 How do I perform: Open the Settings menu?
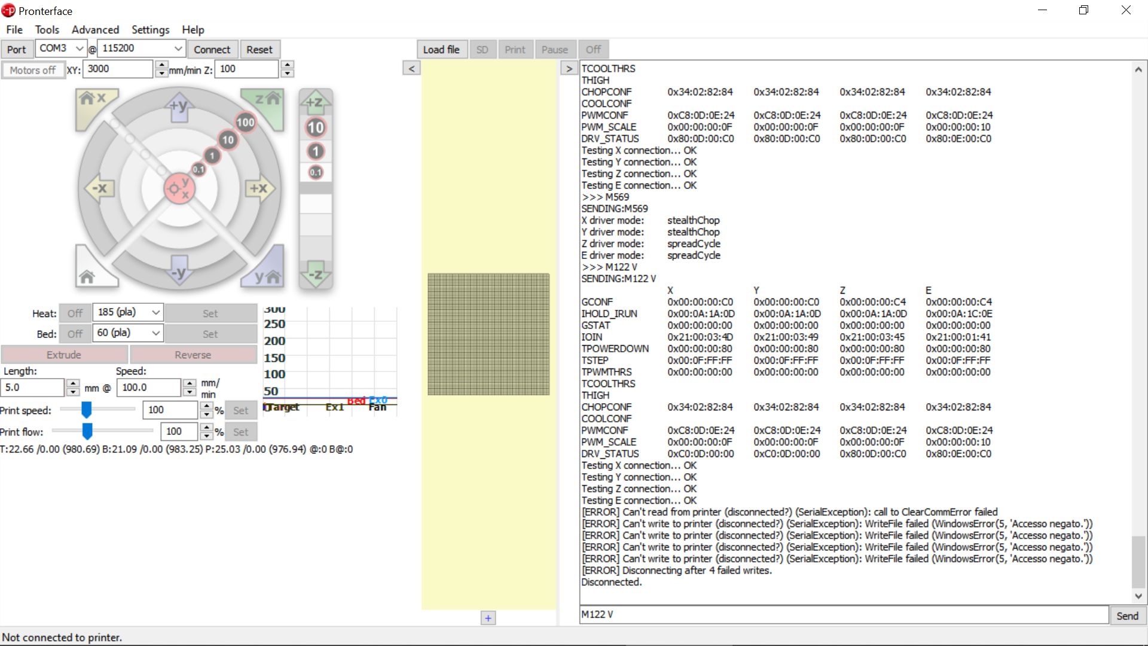click(x=150, y=30)
